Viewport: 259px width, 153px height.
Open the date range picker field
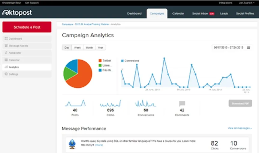(x=232, y=47)
